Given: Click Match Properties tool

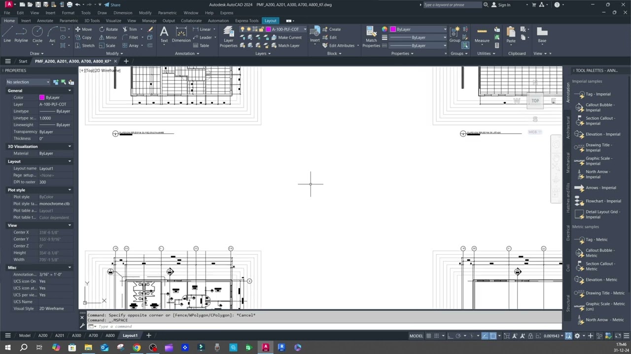Looking at the screenshot, I should 371,37.
